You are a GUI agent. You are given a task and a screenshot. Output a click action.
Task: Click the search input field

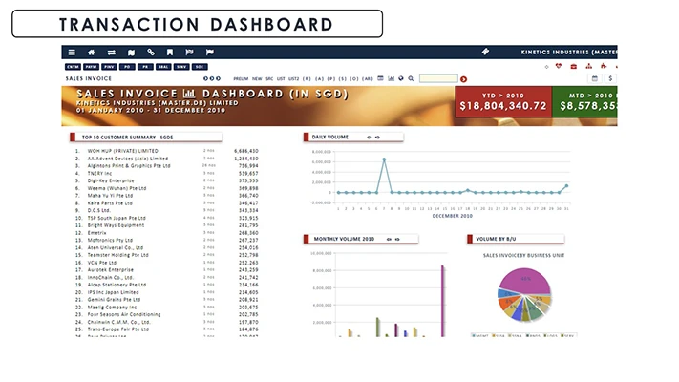point(438,78)
